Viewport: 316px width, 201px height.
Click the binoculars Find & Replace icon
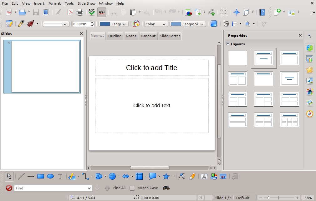166,188
